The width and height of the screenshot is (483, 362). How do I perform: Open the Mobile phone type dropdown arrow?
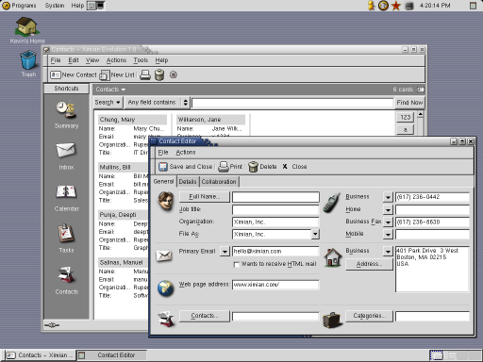tap(388, 235)
